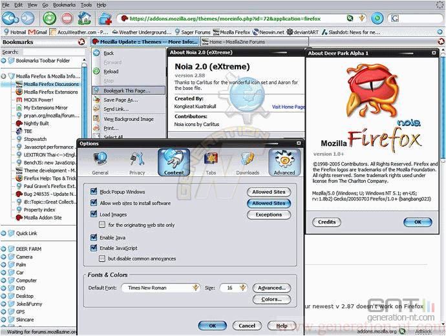The width and height of the screenshot is (446, 336).
Task: Click Cancel in Options dialog
Action: click(247, 326)
